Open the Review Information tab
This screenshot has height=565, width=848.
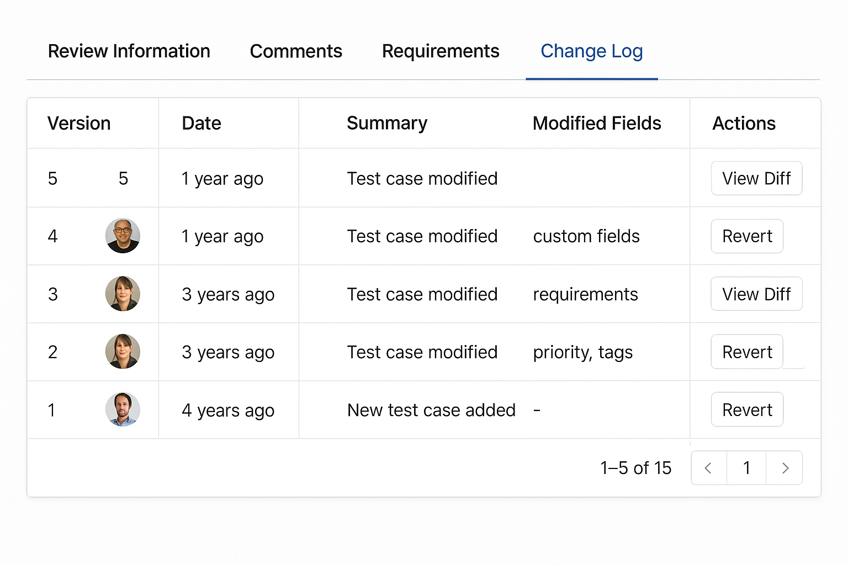(x=129, y=51)
